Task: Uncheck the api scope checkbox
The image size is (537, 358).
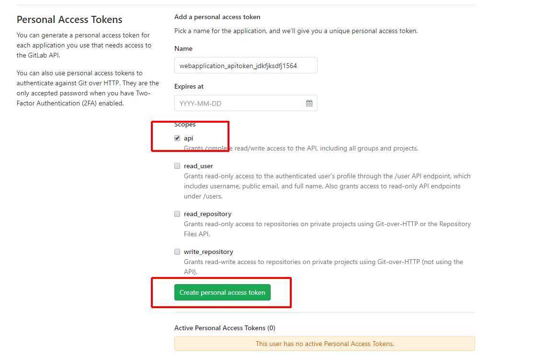Action: click(177, 138)
